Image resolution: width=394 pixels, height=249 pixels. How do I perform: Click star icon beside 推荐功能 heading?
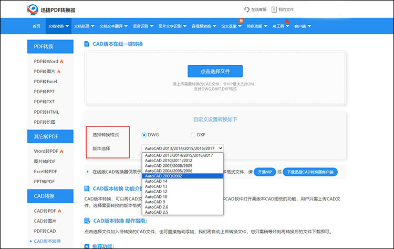[x=87, y=246]
